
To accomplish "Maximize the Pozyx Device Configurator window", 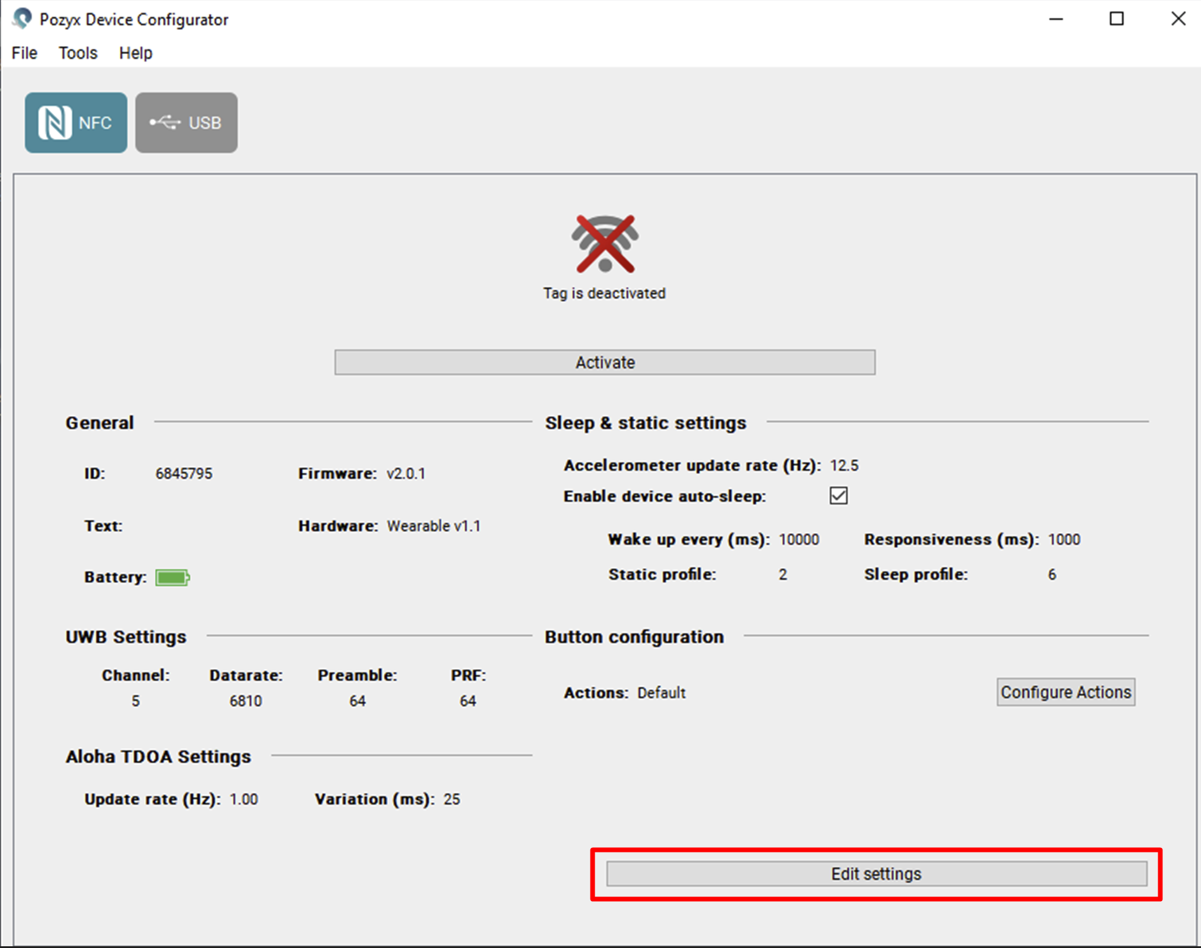I will [x=1117, y=19].
